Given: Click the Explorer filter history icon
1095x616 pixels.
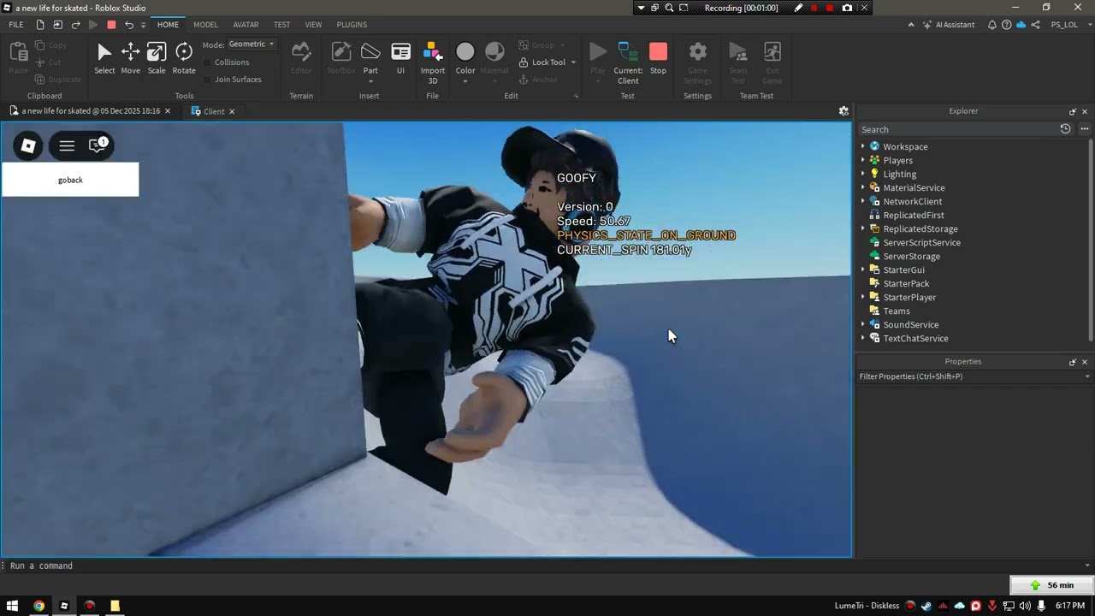Looking at the screenshot, I should (1065, 129).
